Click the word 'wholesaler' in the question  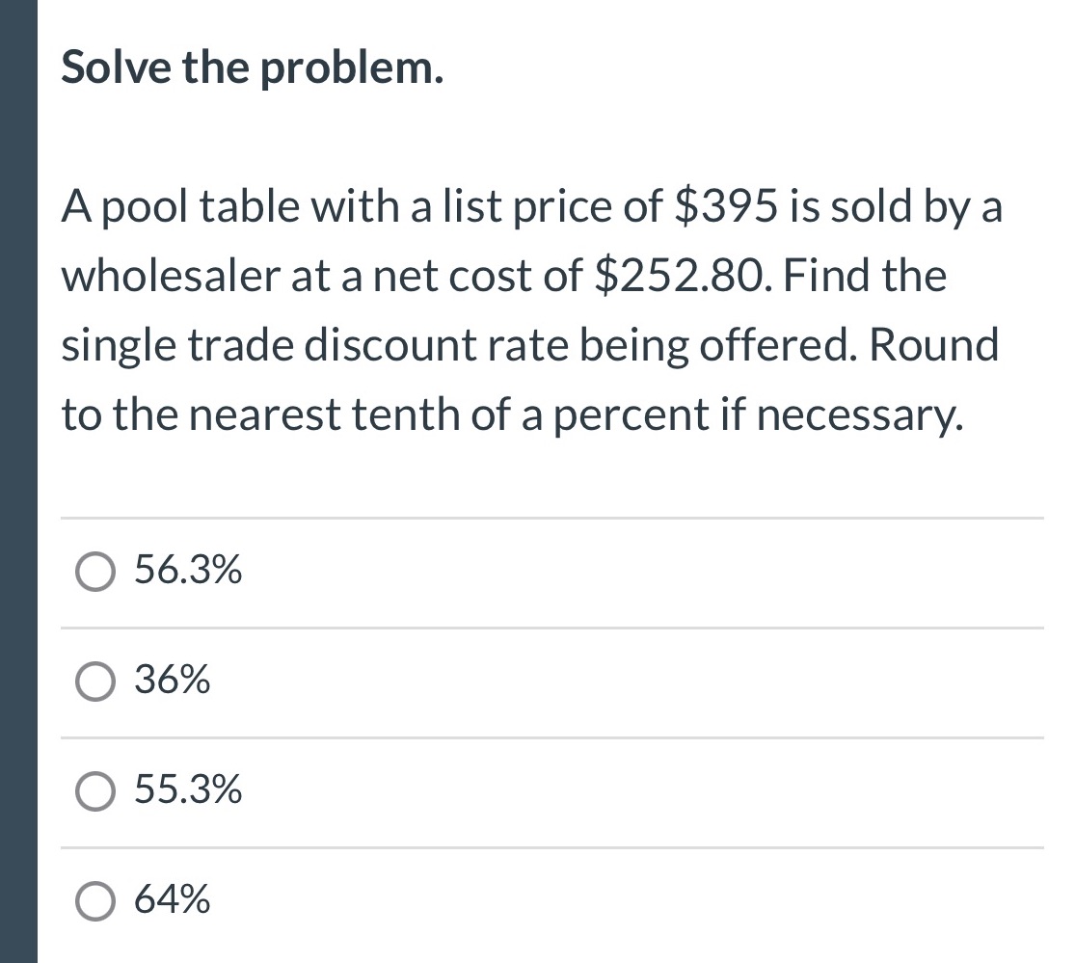coord(171,277)
